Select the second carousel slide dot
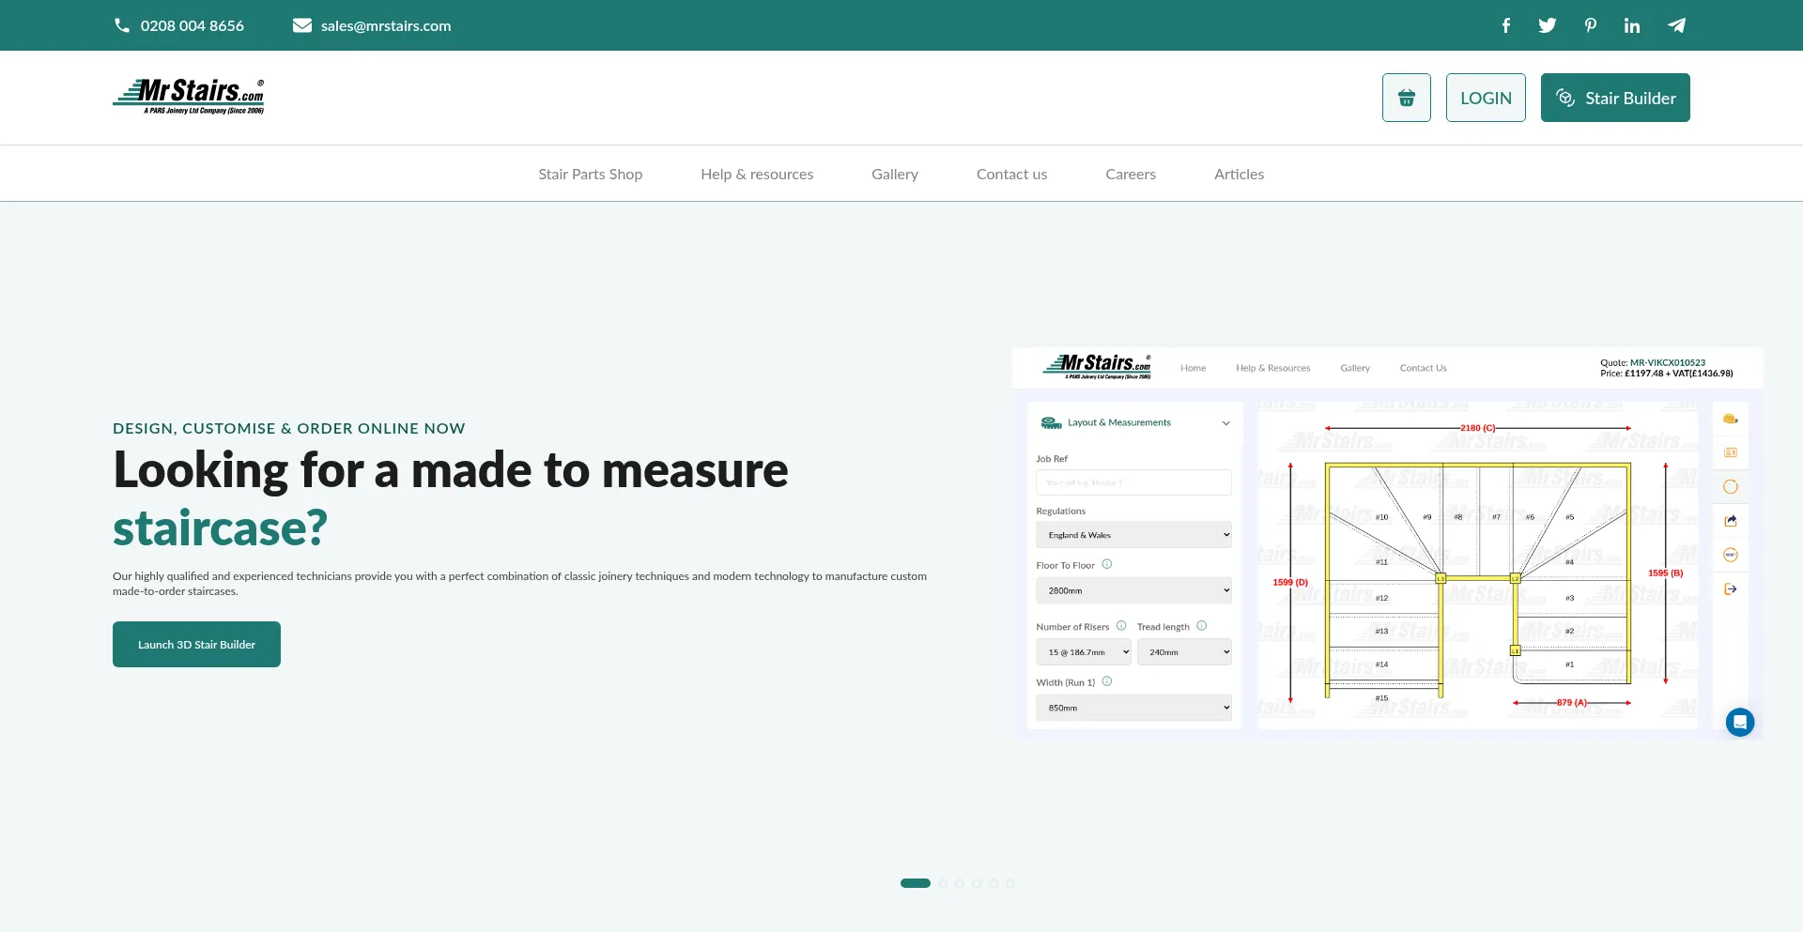 click(943, 883)
